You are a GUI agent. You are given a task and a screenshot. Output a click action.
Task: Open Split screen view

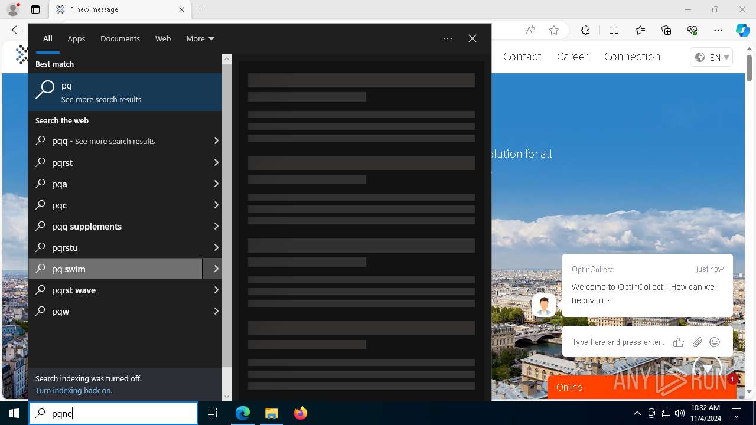[x=614, y=30]
